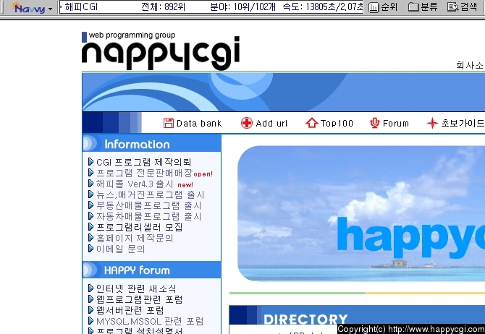Viewport: 485px width, 334px height.
Task: Open the Data bank menu item
Action: [x=199, y=124]
